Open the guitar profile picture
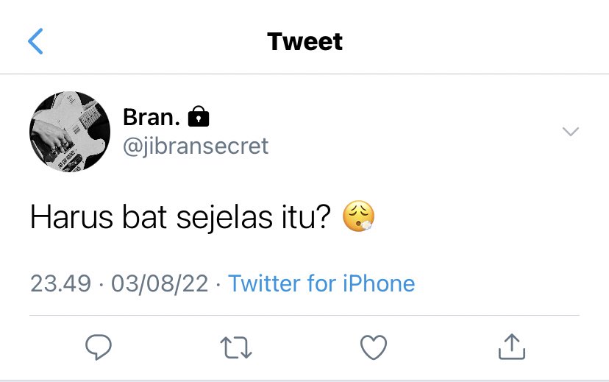The image size is (609, 382). coord(70,131)
